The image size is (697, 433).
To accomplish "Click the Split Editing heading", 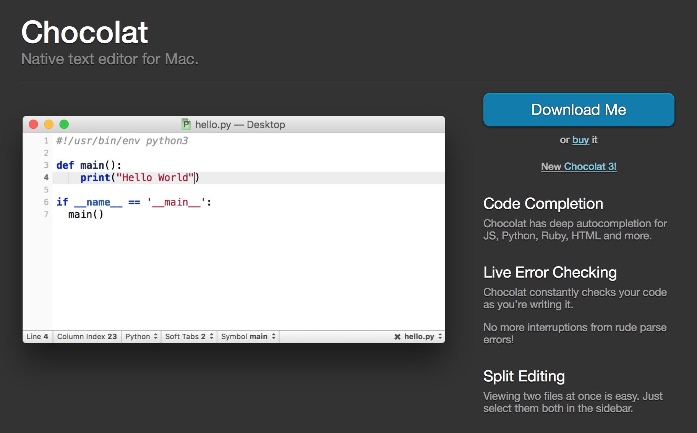I will click(x=524, y=376).
